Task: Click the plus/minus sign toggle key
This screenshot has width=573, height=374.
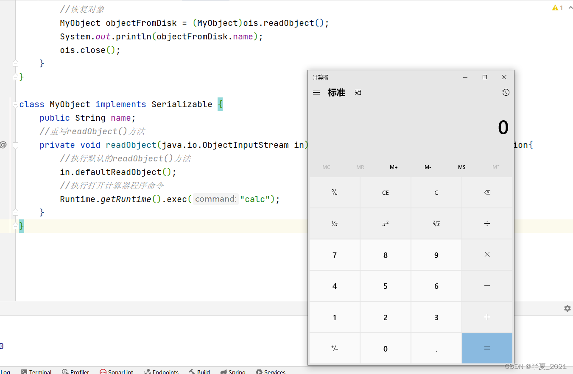Action: tap(335, 348)
